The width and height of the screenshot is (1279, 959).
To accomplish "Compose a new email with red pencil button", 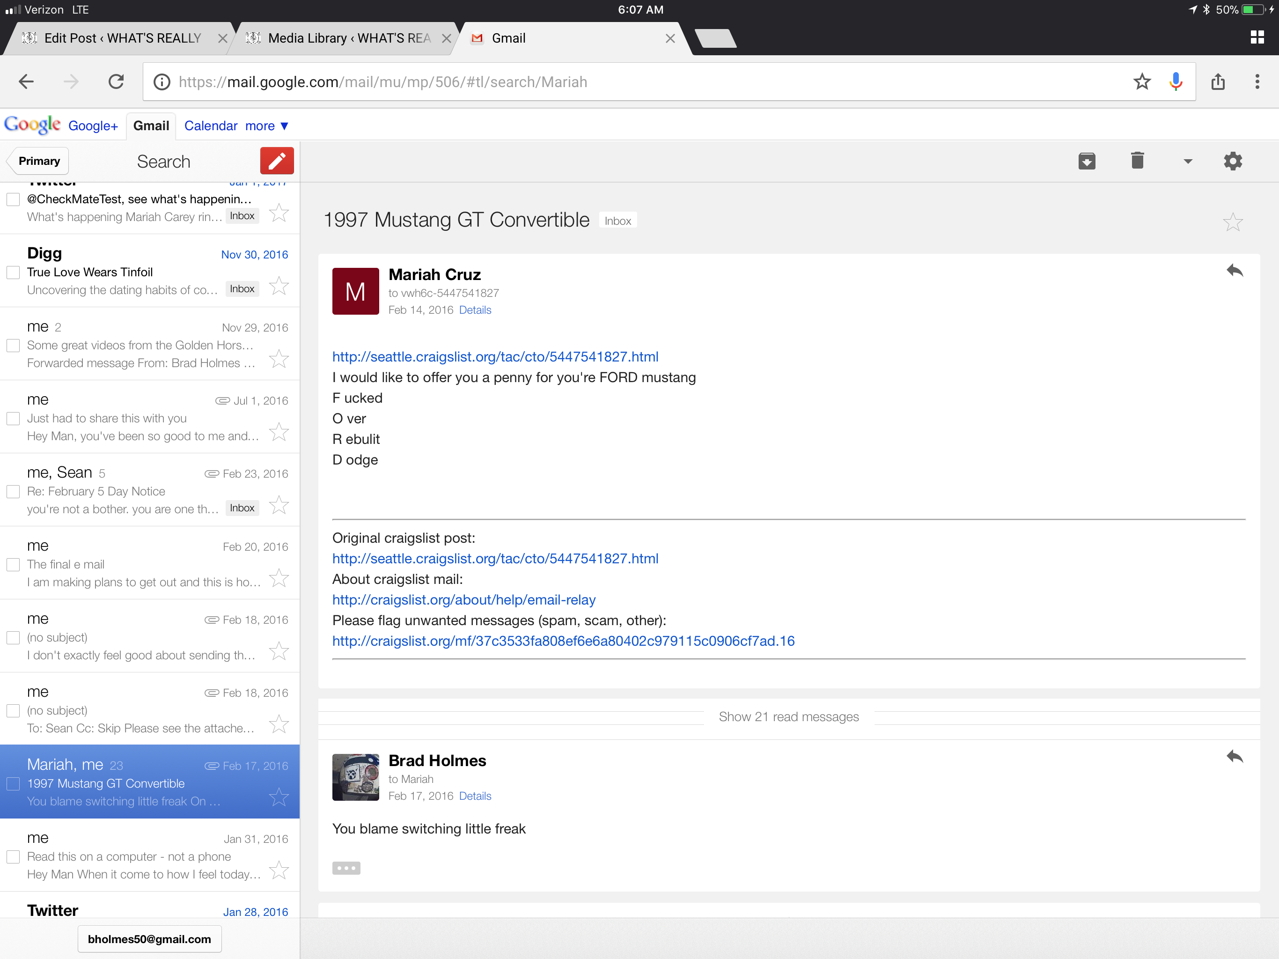I will coord(276,161).
